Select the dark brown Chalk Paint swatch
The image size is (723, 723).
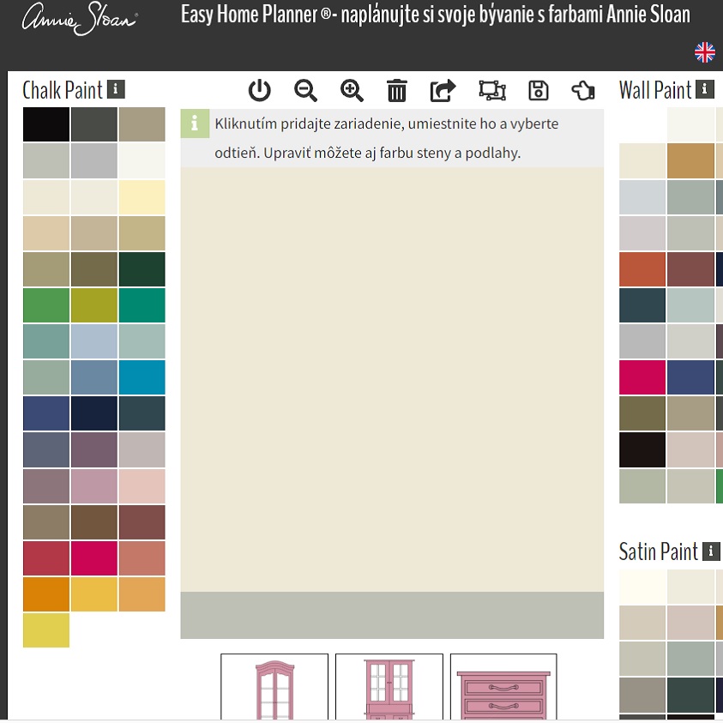coord(94,522)
